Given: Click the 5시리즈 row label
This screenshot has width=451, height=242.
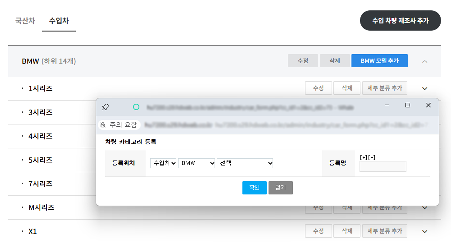Looking at the screenshot, I should (x=40, y=160).
